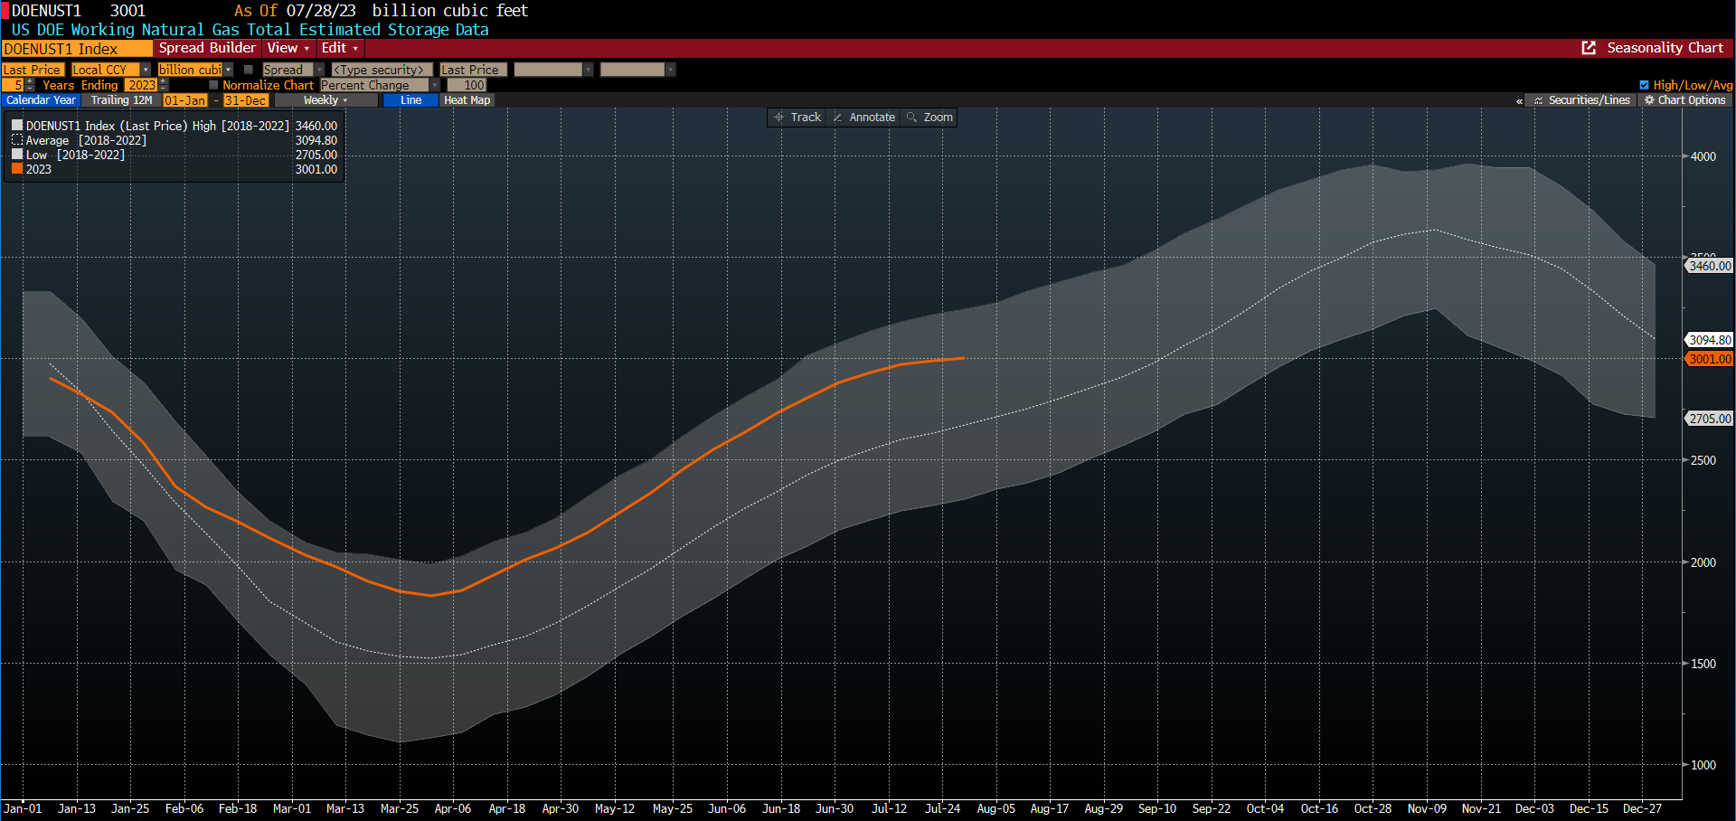1736x821 pixels.
Task: Click the Spread Builder button
Action: coord(207,48)
